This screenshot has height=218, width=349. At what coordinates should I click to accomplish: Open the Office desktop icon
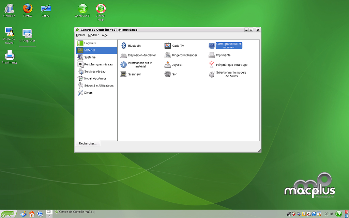point(46,11)
